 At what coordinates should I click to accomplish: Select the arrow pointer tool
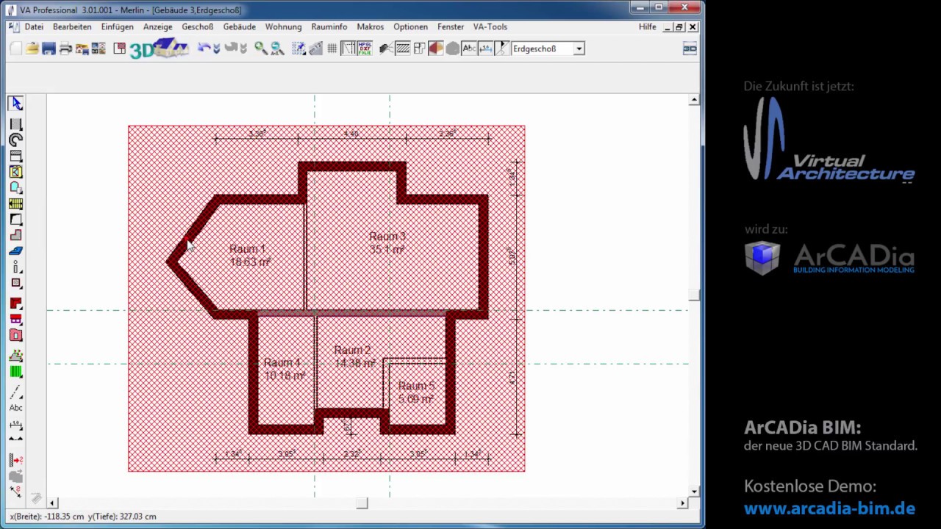point(16,104)
